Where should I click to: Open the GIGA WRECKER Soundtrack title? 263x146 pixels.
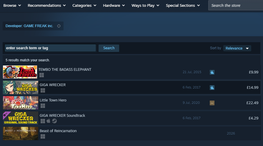(62, 115)
